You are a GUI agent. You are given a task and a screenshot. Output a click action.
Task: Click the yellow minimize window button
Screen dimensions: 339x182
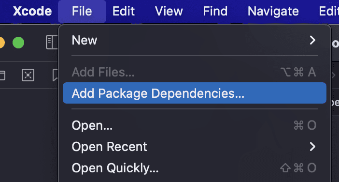(x=2, y=43)
